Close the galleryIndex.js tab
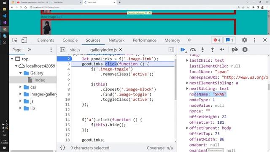This screenshot has height=152, width=270. pyautogui.click(x=121, y=49)
